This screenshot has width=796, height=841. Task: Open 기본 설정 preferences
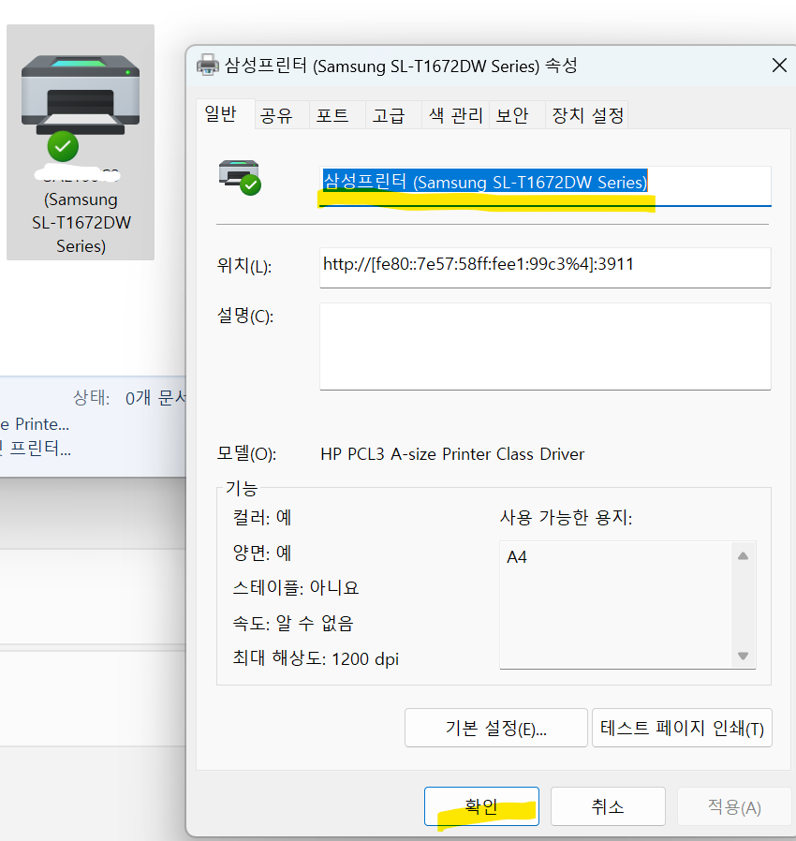pyautogui.click(x=496, y=728)
